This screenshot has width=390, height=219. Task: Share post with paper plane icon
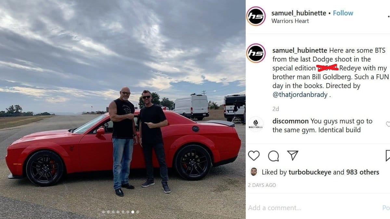tap(293, 156)
